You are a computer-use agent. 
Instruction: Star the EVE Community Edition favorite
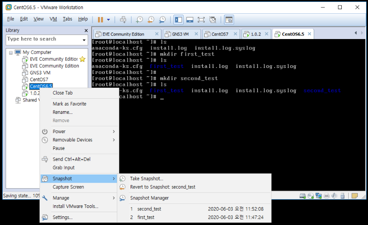(x=82, y=59)
